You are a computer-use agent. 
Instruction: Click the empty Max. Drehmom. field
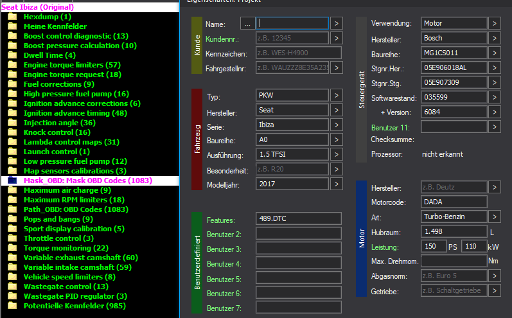[454, 261]
